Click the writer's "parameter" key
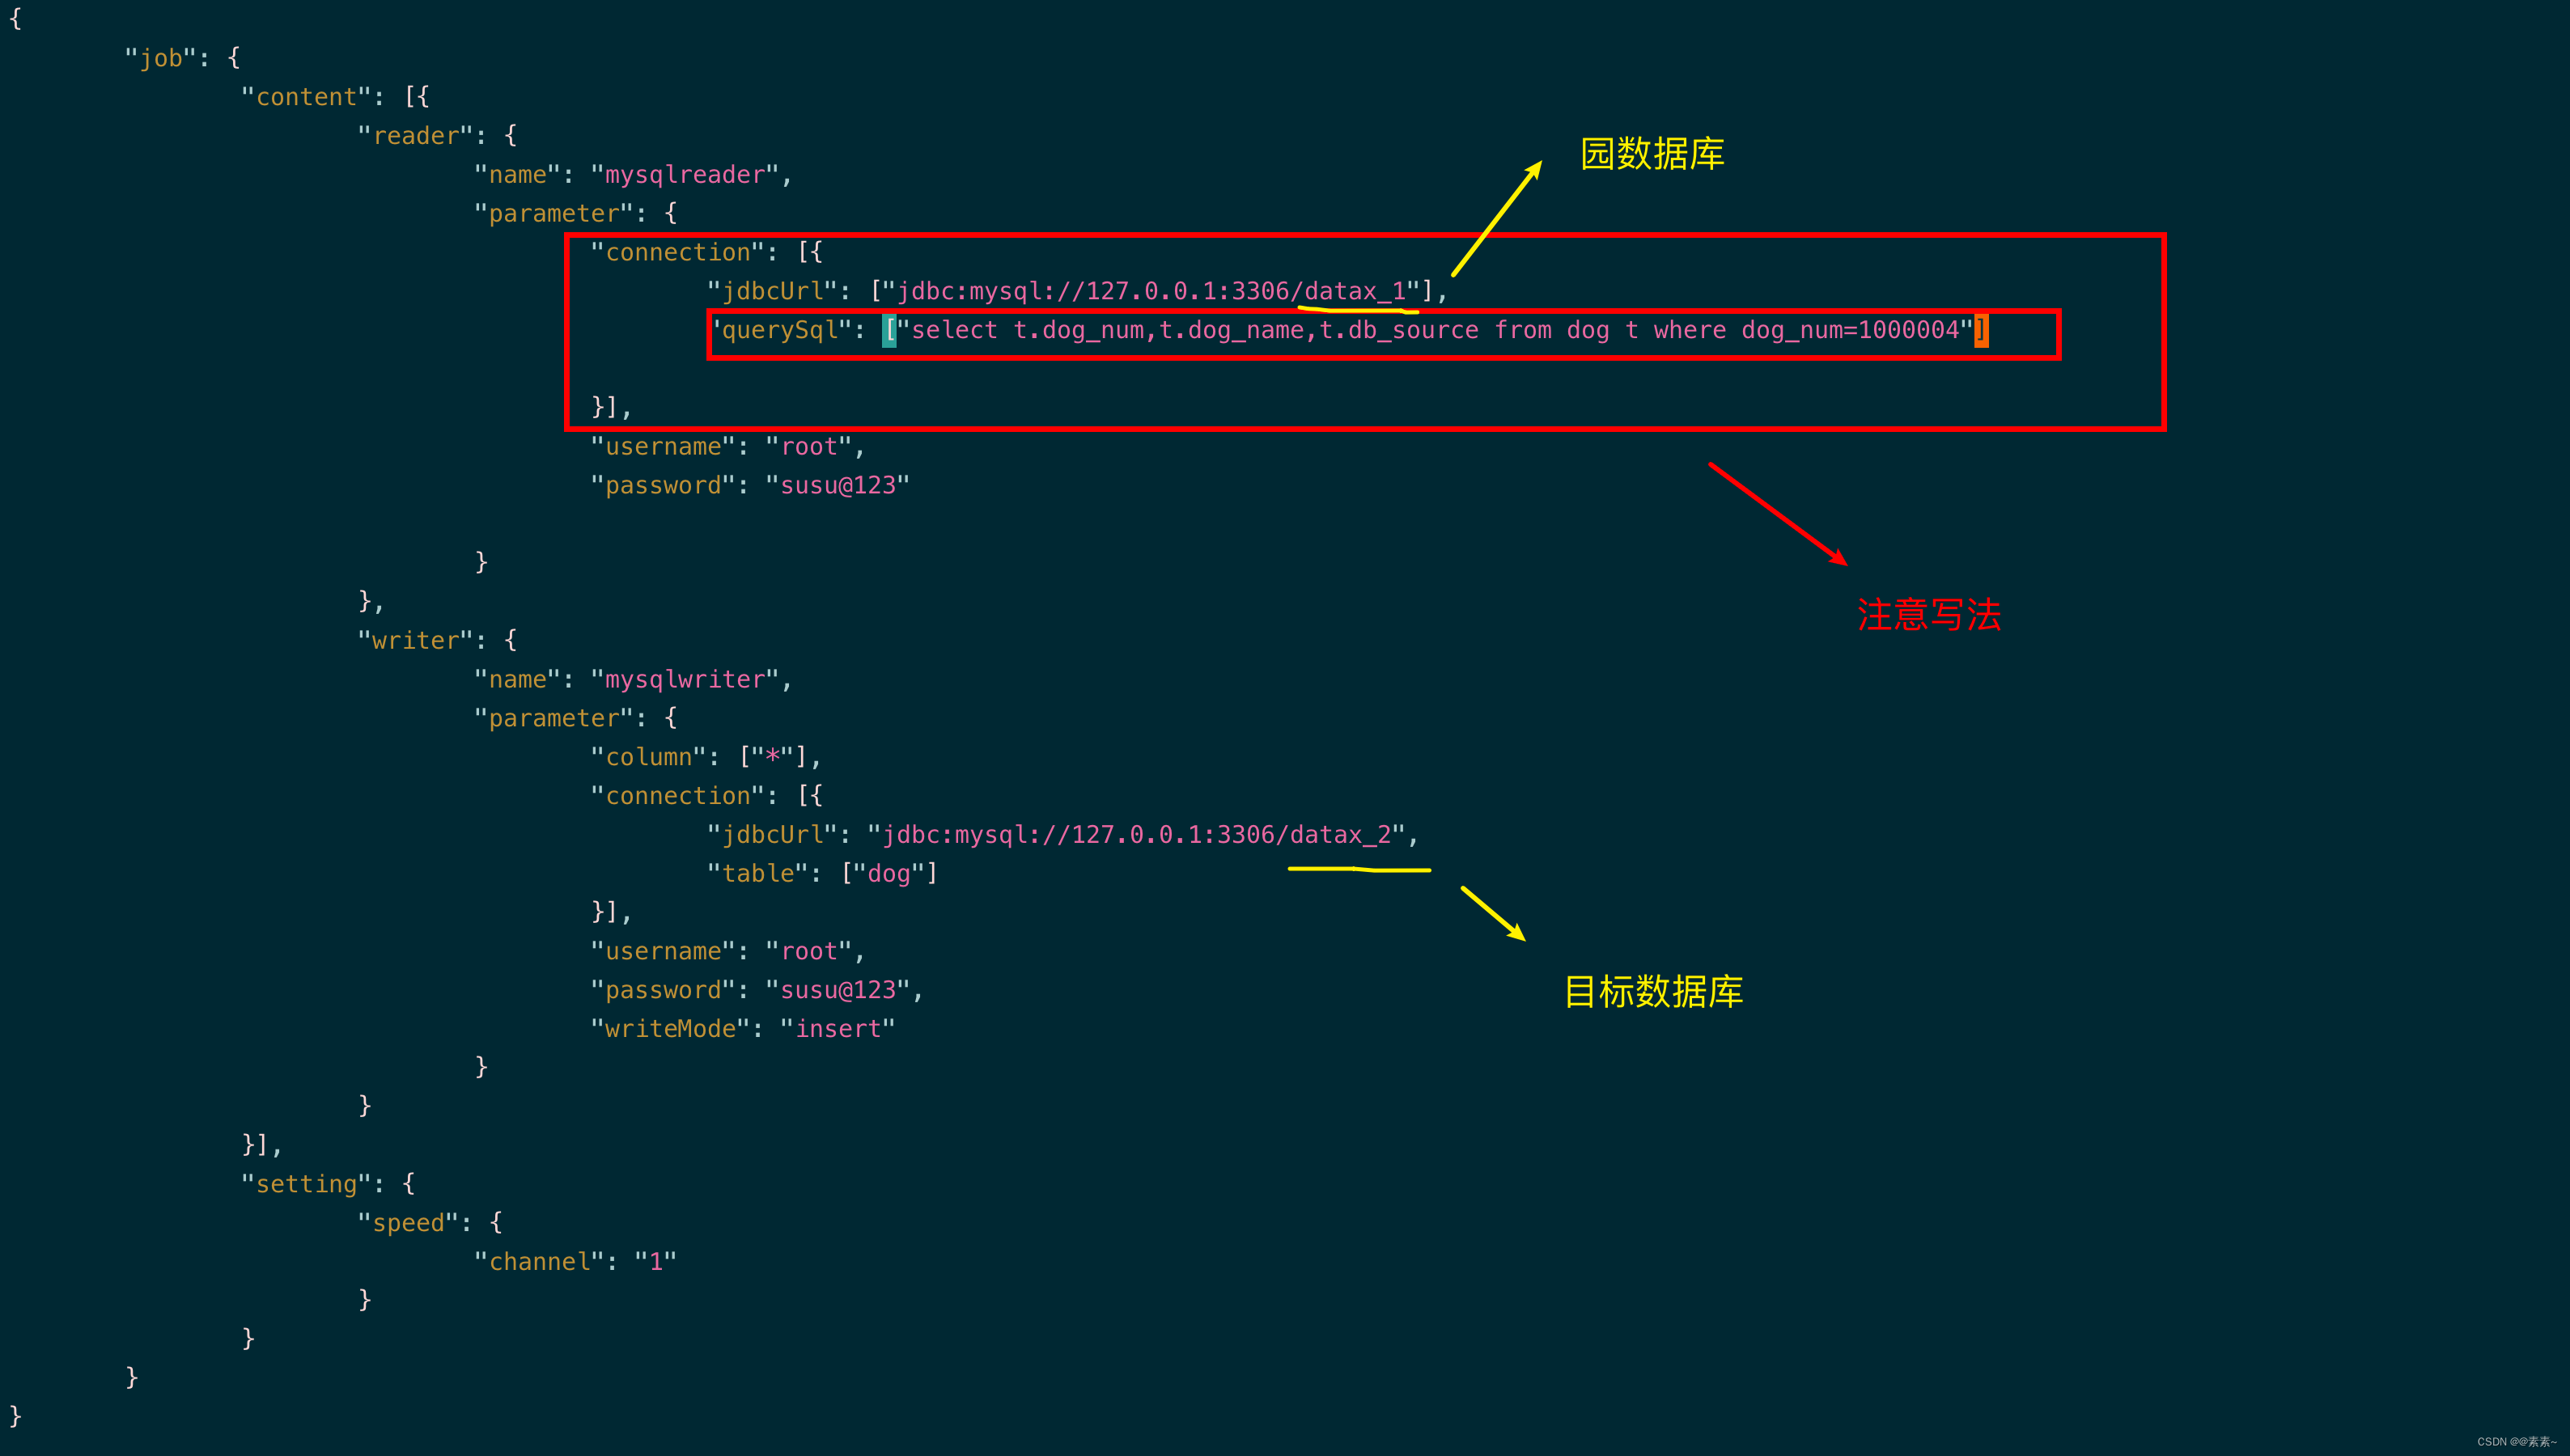This screenshot has width=2570, height=1456. (x=553, y=718)
